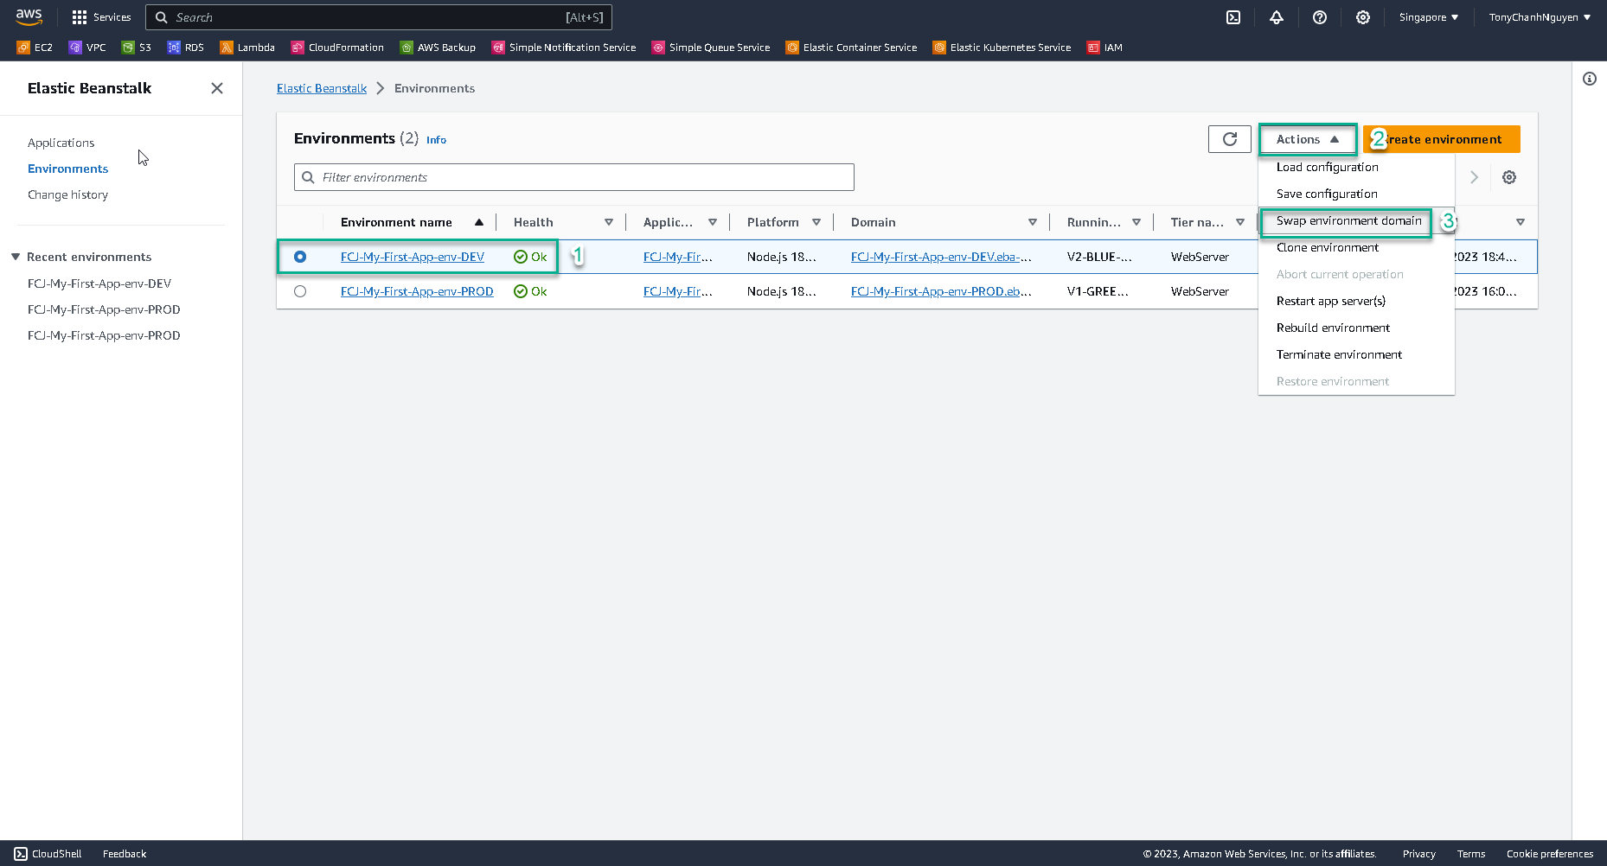The height and width of the screenshot is (866, 1607).
Task: Choose Swap environment domain
Action: click(1348, 220)
